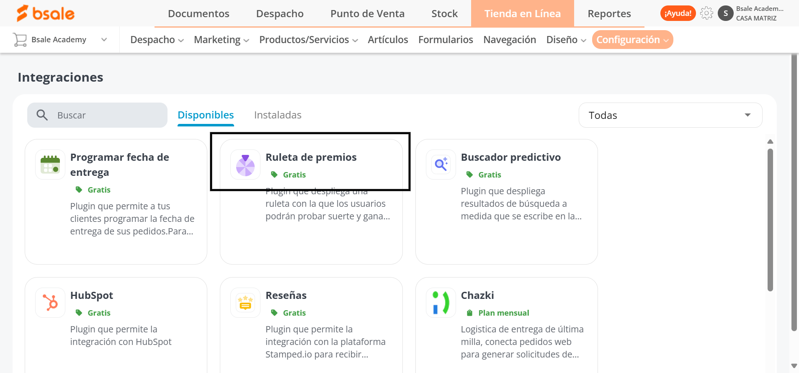Open the Ruleta de premios title
Image resolution: width=799 pixels, height=373 pixels.
coord(311,157)
